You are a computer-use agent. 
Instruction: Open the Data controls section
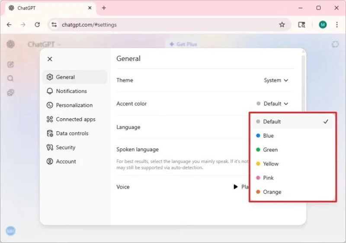75,133
